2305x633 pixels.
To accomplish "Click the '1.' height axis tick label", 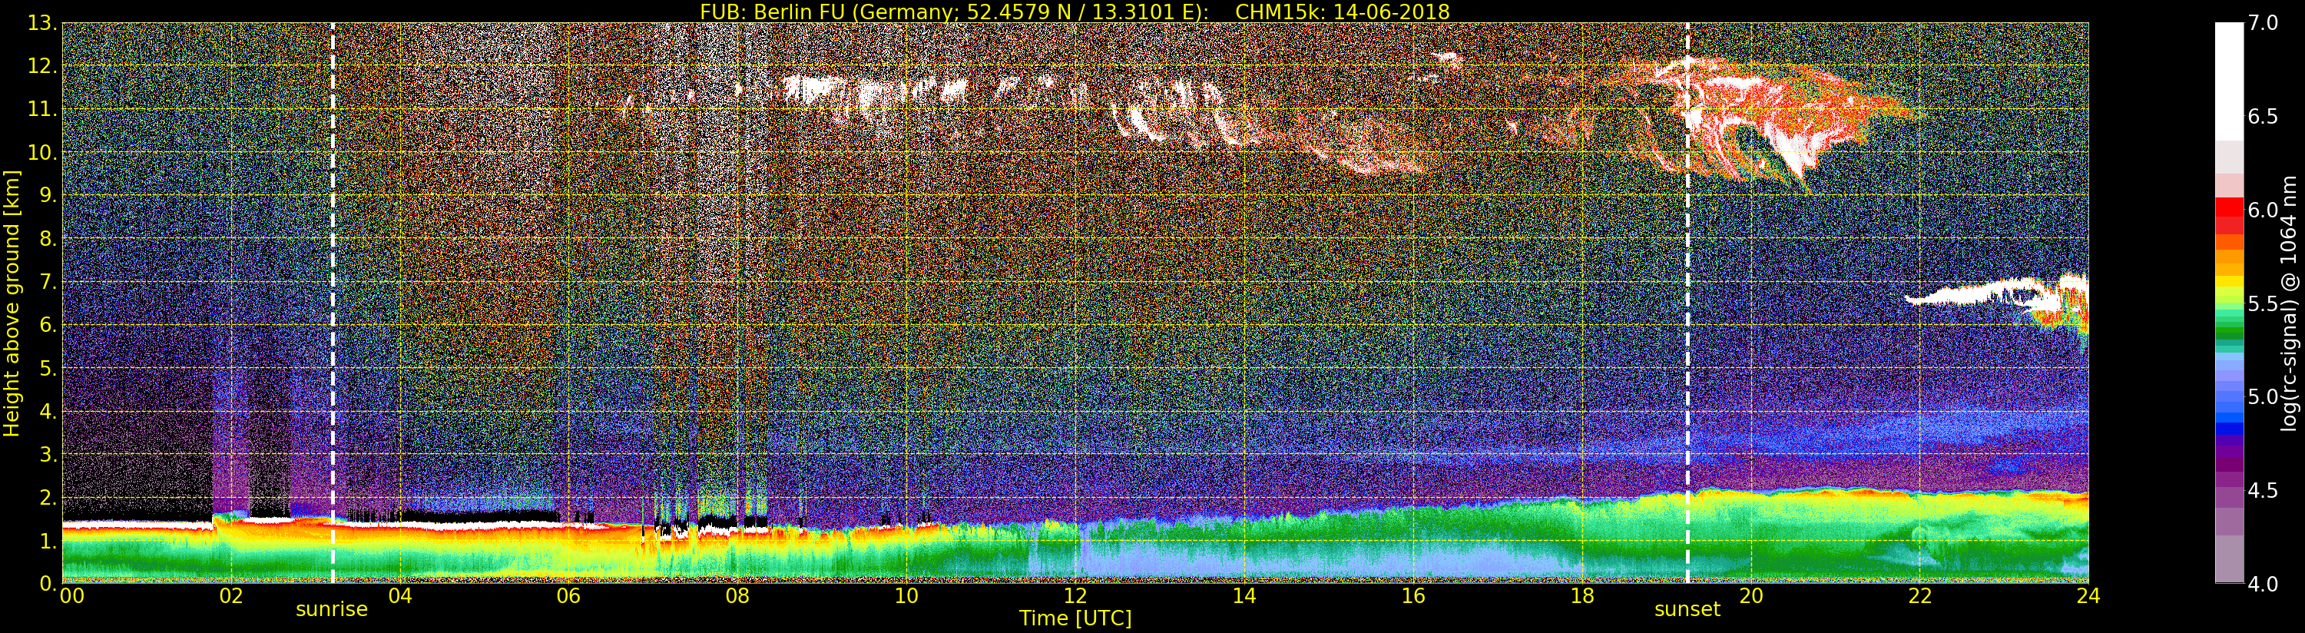I will tap(48, 541).
